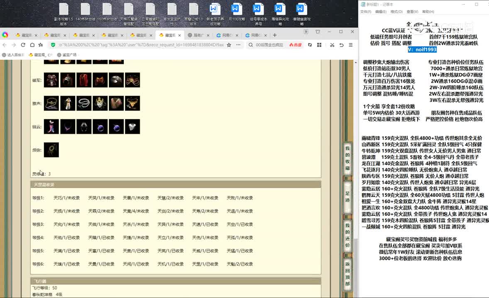Open the browser hamburger main menu
Viewport: 489px width, 298px height.
(350, 45)
